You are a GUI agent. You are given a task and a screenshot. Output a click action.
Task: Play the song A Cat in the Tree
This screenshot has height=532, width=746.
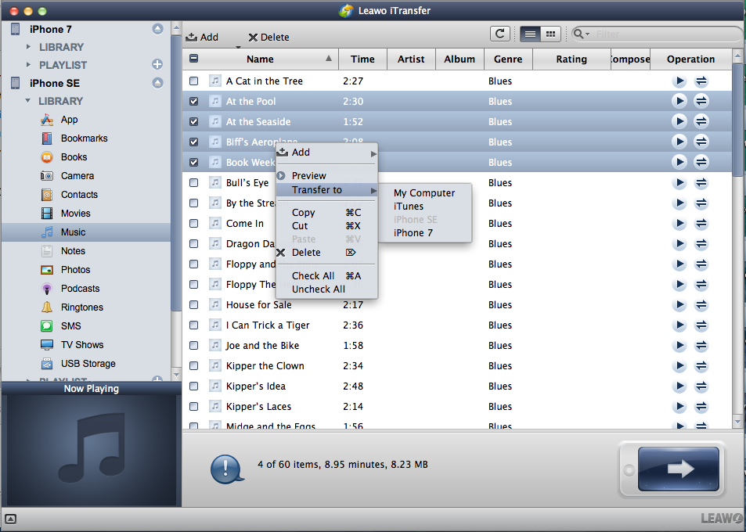(x=679, y=81)
